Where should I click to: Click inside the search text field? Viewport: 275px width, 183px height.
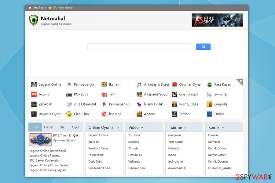(x=140, y=47)
